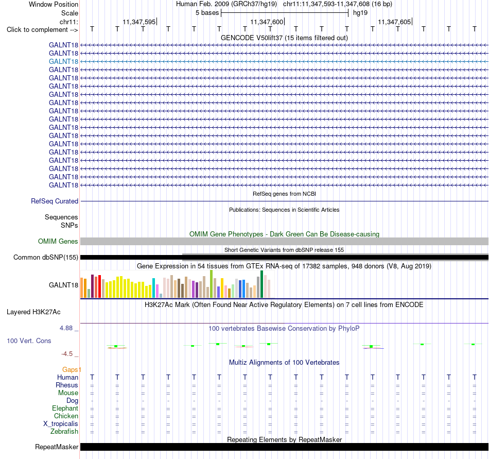
Task: Select the Mouse species label
Action: tap(68, 393)
